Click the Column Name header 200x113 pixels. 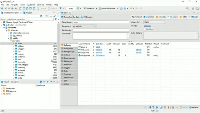(84, 44)
